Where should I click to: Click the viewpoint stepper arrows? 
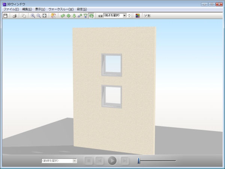tap(129, 16)
